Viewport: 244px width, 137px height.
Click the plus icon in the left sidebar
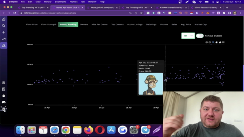pyautogui.click(x=3, y=32)
